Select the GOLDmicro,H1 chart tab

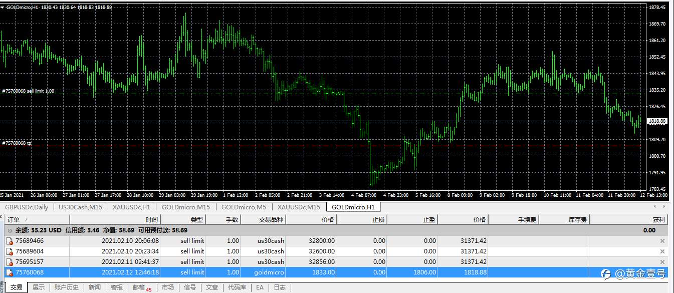[353, 207]
